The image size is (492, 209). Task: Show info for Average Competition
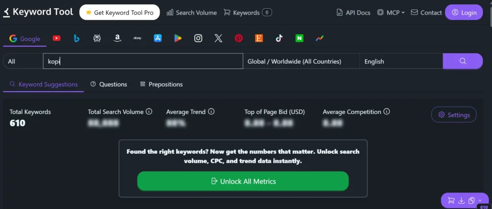pos(387,112)
